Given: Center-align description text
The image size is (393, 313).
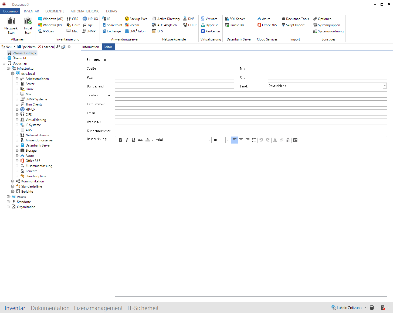Looking at the screenshot, I should (x=241, y=140).
